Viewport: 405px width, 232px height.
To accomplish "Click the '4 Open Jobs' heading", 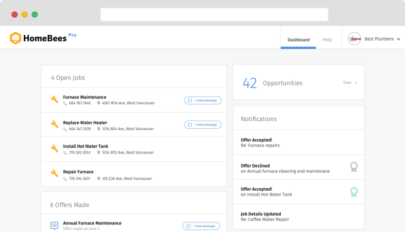I will coord(68,78).
